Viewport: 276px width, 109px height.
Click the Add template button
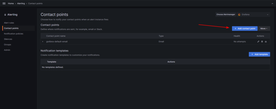point(259,54)
